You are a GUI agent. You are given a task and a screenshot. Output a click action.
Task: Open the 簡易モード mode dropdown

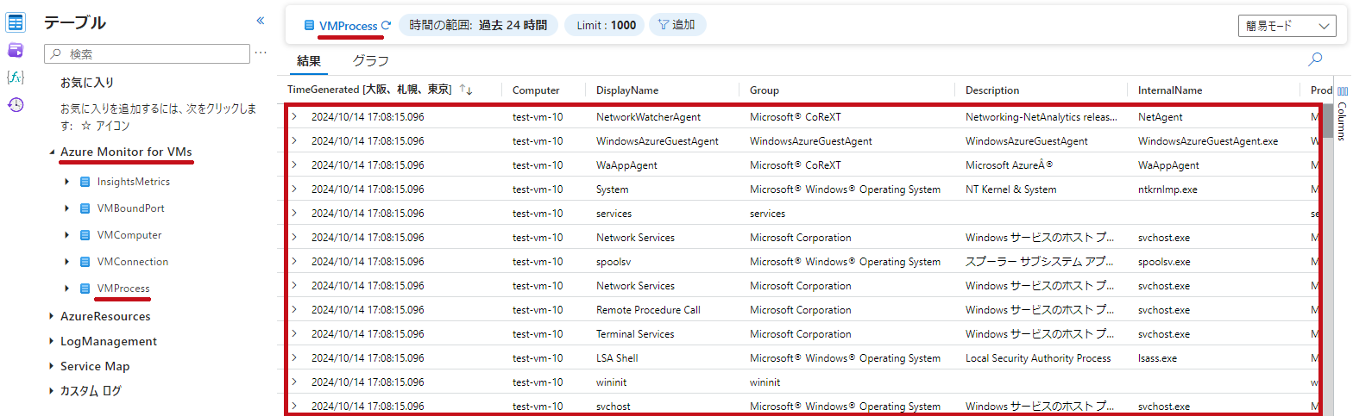click(x=1287, y=27)
